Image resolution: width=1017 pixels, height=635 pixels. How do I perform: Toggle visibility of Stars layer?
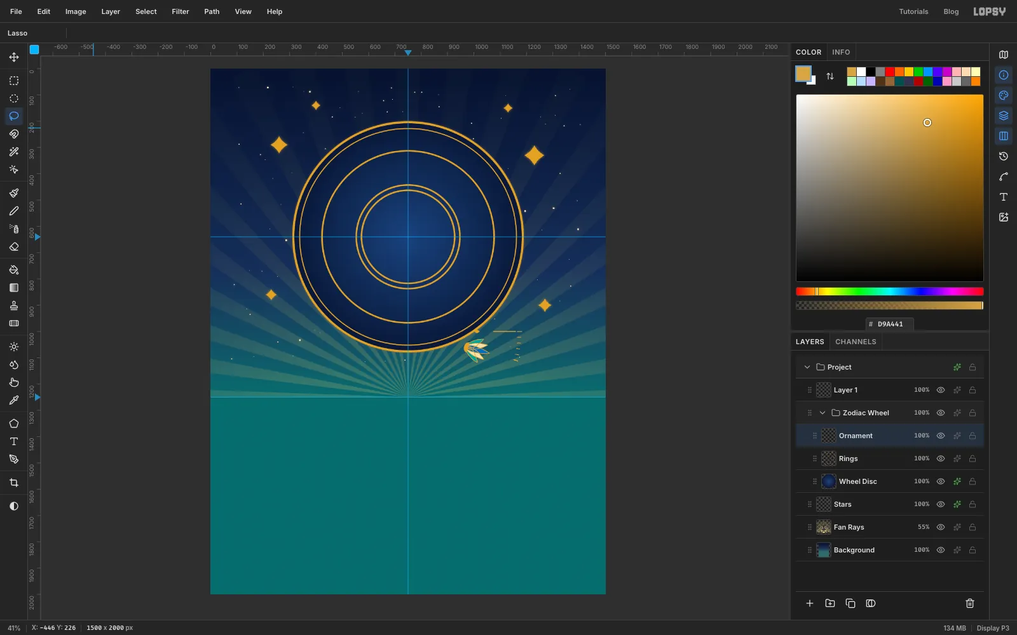[x=941, y=504]
